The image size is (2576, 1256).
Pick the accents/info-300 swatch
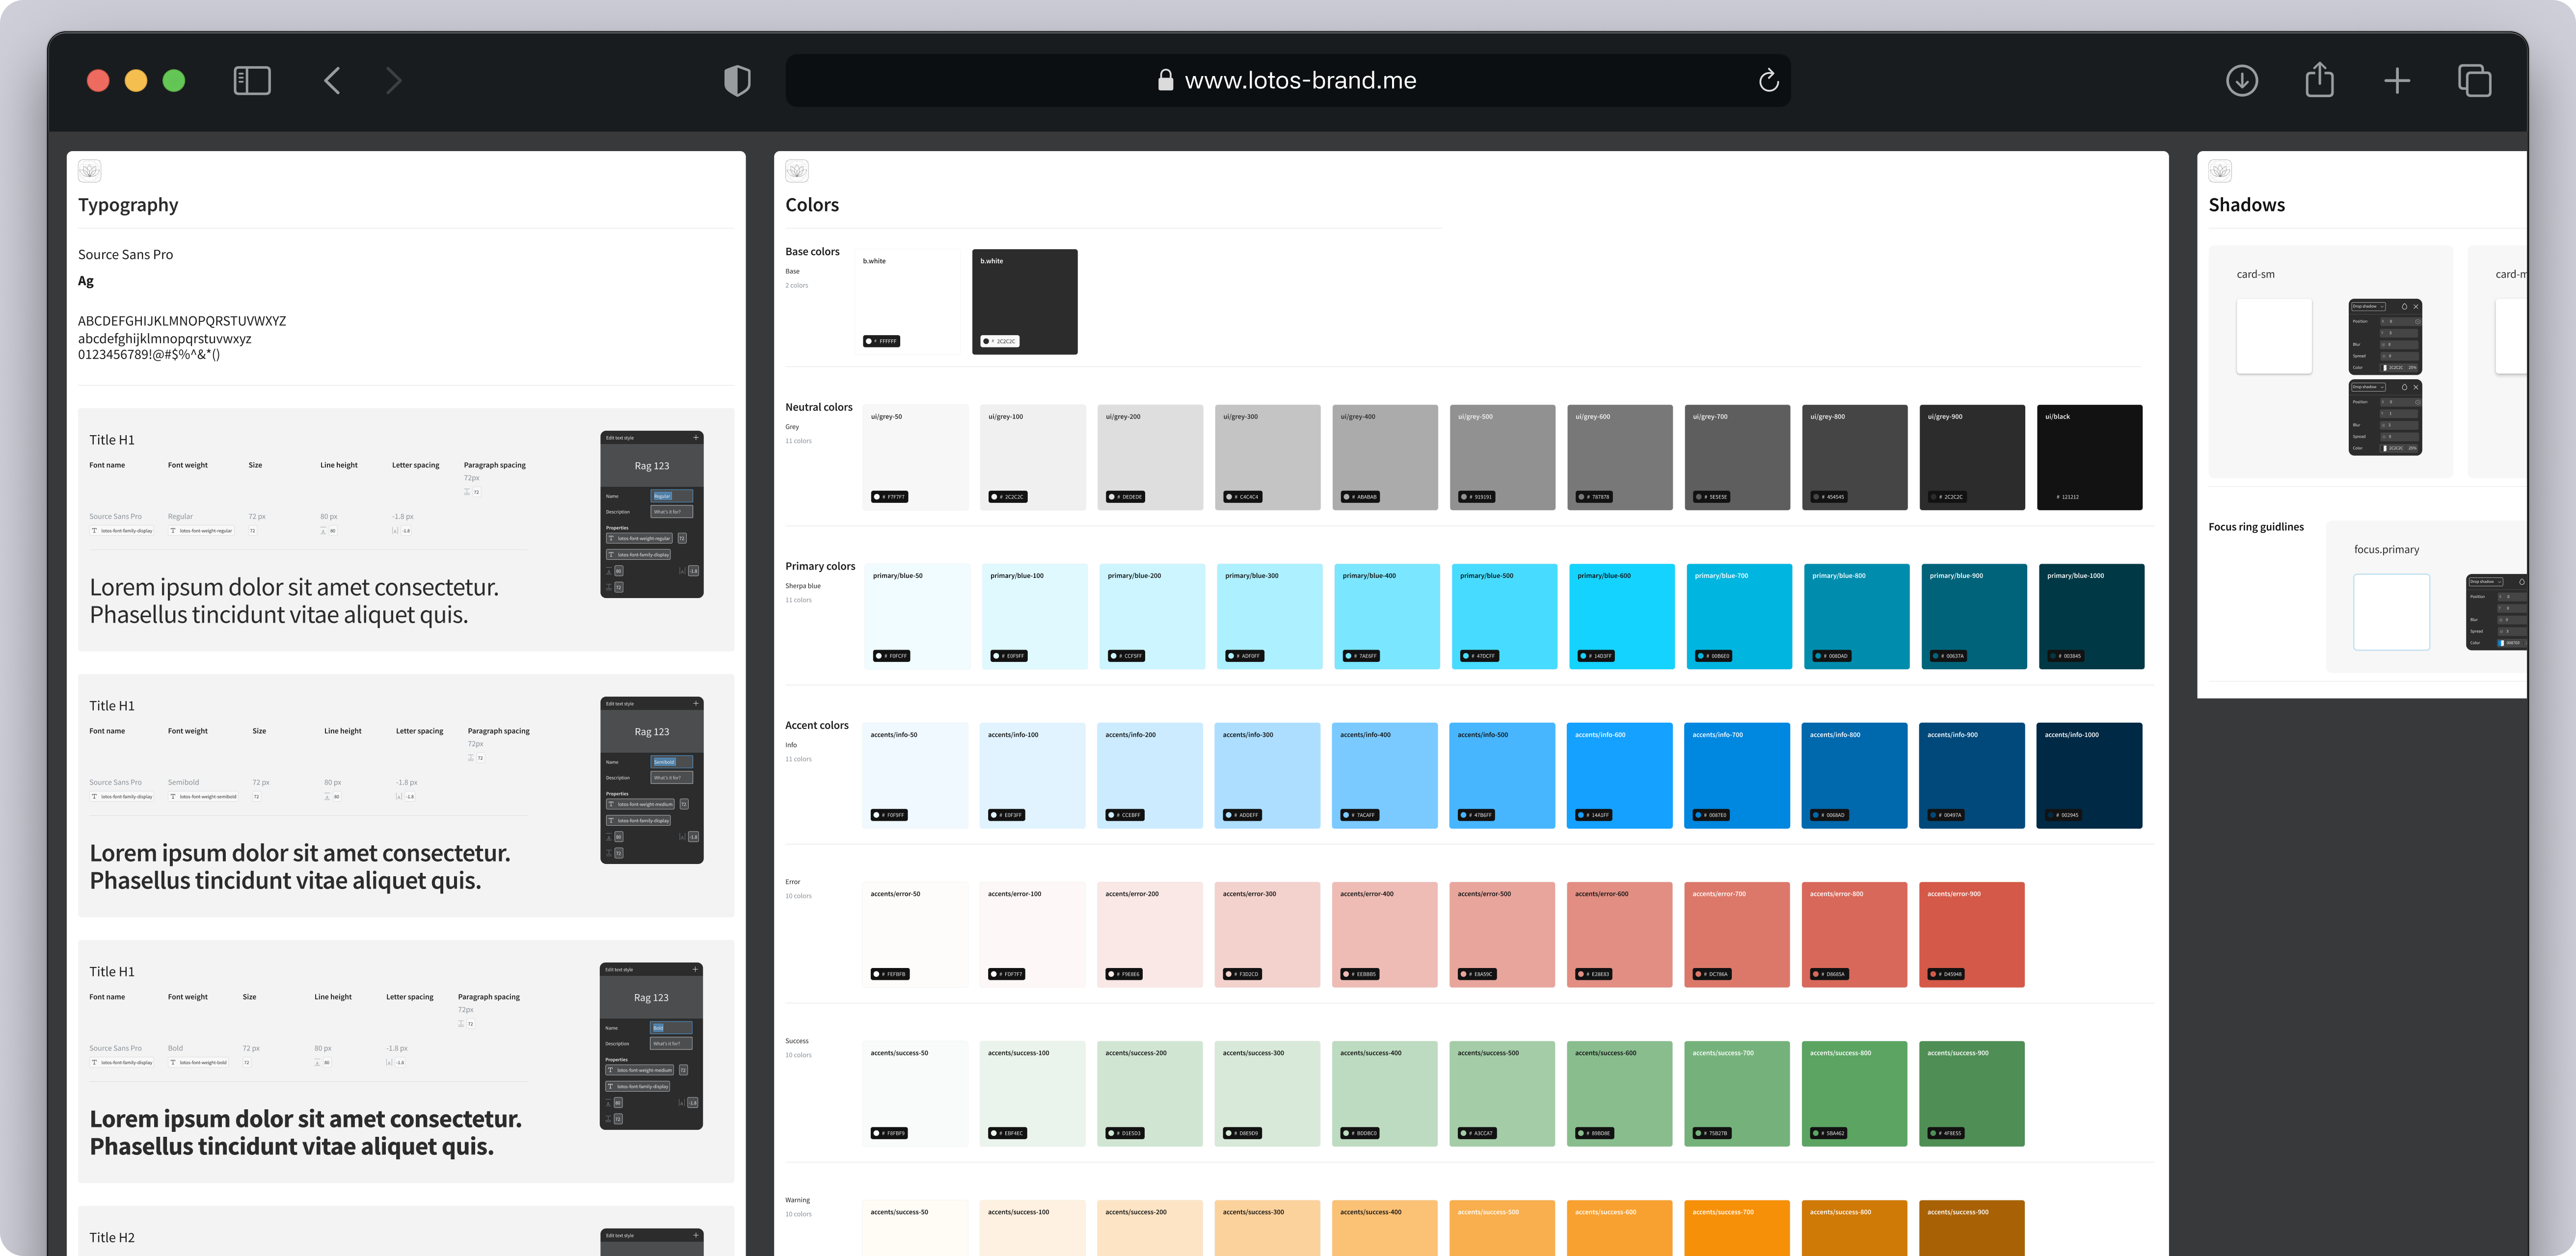[x=1268, y=775]
